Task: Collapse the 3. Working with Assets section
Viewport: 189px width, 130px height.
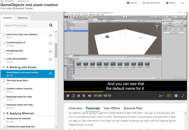Action: (x=4, y=67)
